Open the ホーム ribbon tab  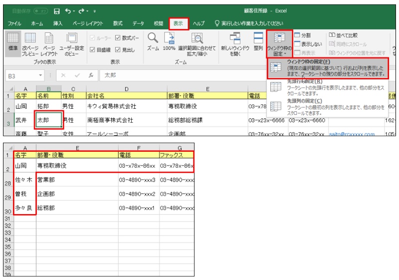click(x=37, y=23)
